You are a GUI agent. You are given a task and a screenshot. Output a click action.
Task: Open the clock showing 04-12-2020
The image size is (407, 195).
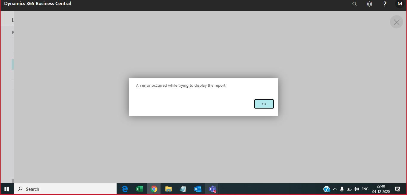click(380, 189)
